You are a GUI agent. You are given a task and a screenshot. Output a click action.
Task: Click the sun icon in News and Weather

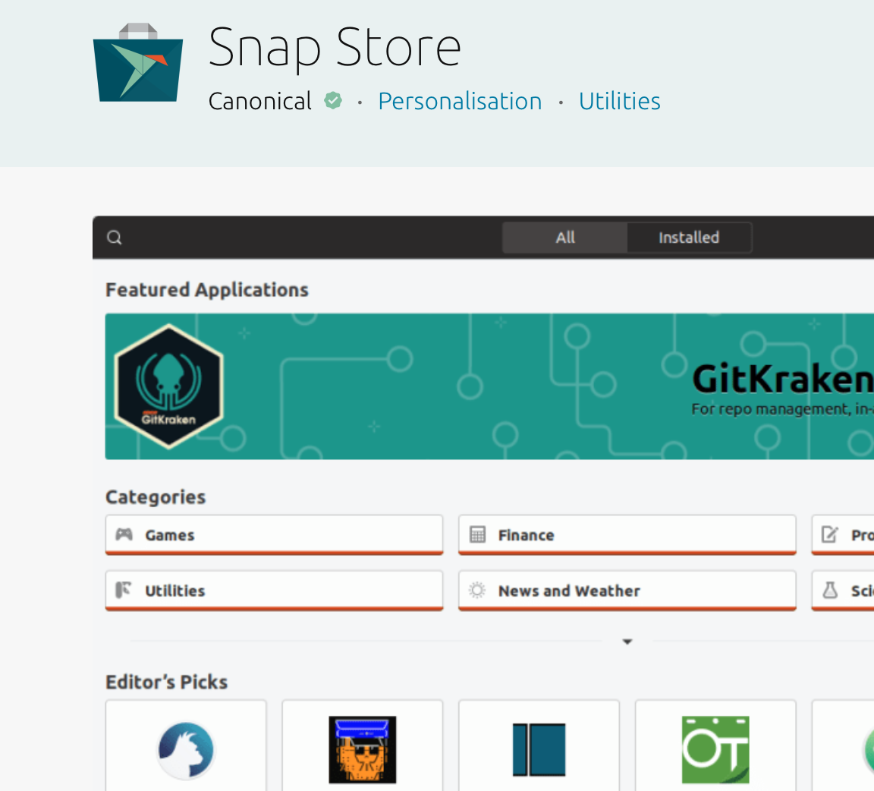(477, 590)
